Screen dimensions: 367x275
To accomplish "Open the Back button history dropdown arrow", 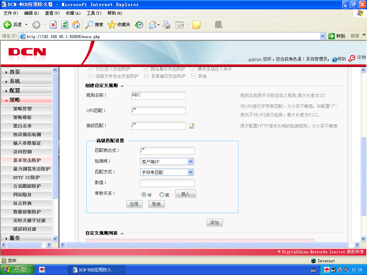I will pos(26,25).
